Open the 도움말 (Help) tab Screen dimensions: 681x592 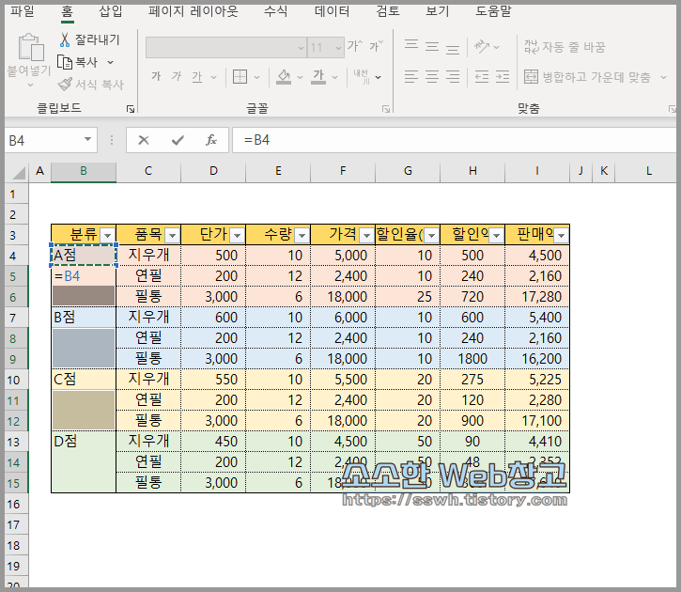click(493, 10)
